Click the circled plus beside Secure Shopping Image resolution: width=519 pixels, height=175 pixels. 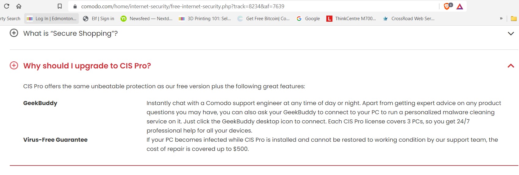[14, 33]
